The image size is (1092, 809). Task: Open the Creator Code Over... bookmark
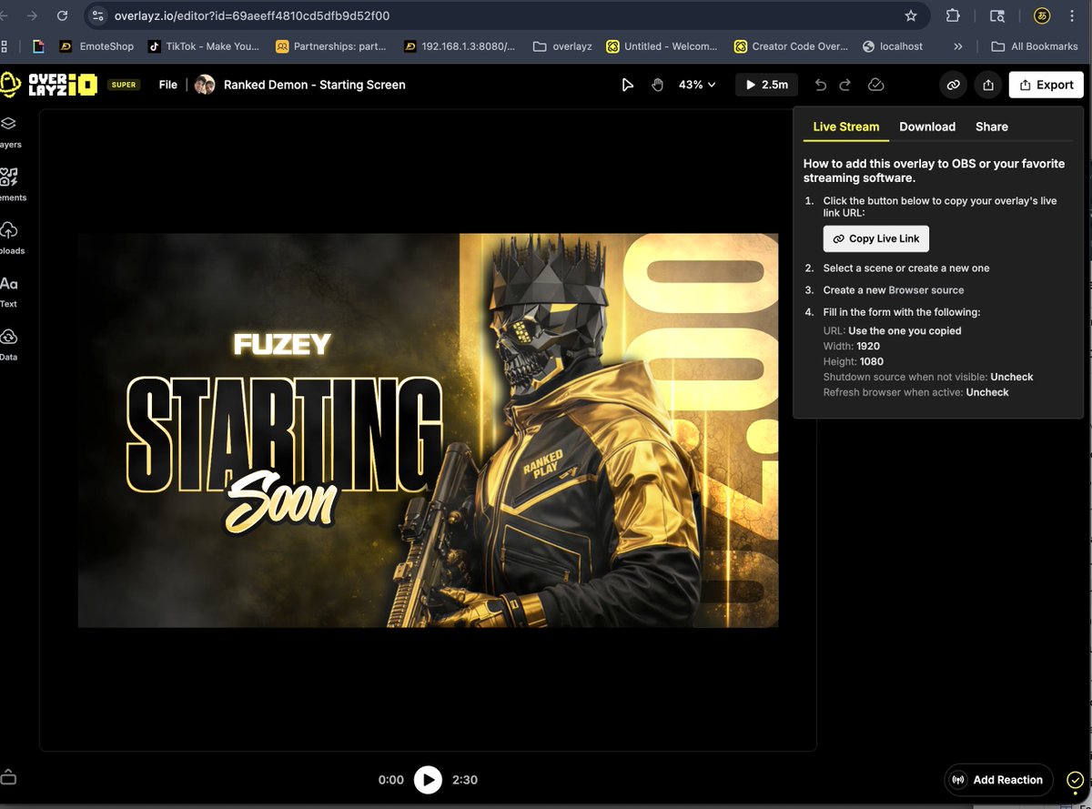coord(792,46)
